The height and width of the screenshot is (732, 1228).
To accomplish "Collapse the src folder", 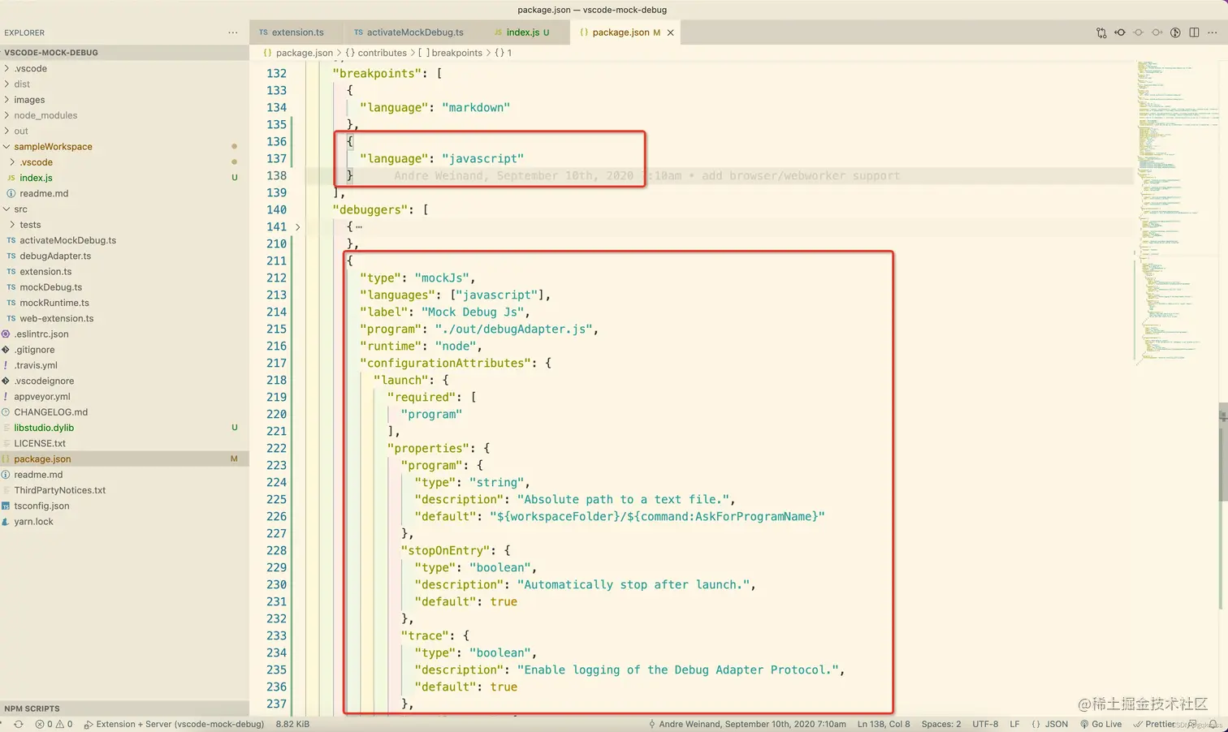I will 124,209.
